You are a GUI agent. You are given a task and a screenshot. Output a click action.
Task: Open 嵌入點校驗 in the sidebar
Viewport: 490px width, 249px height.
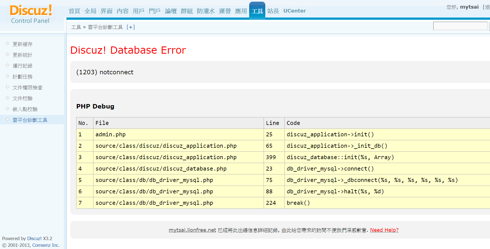tap(25, 109)
